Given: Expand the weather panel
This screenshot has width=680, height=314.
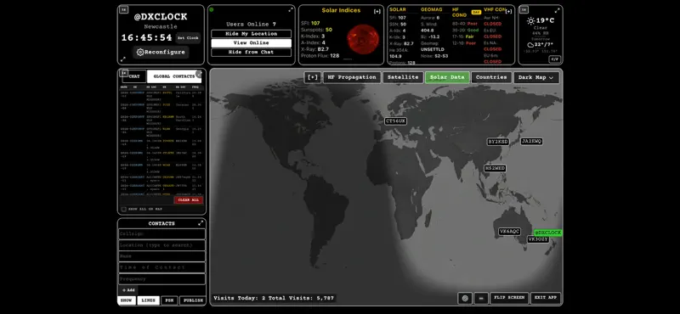Looking at the screenshot, I should coord(558,10).
